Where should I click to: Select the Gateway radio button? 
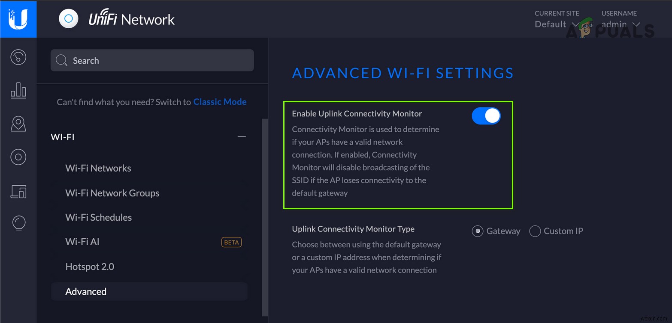point(478,231)
